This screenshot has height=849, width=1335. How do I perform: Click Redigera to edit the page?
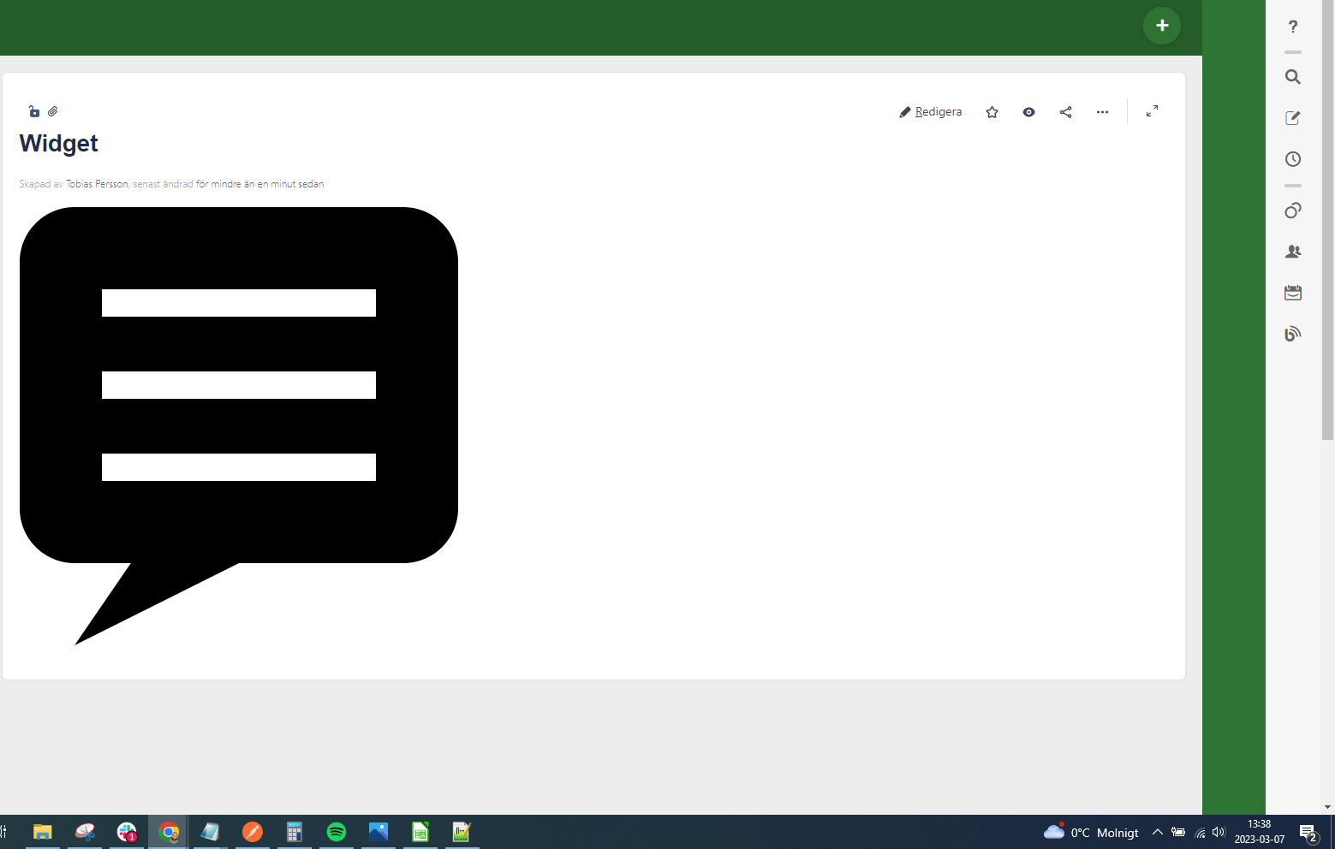(930, 112)
